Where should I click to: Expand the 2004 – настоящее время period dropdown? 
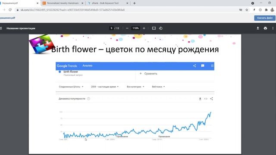[105, 87]
